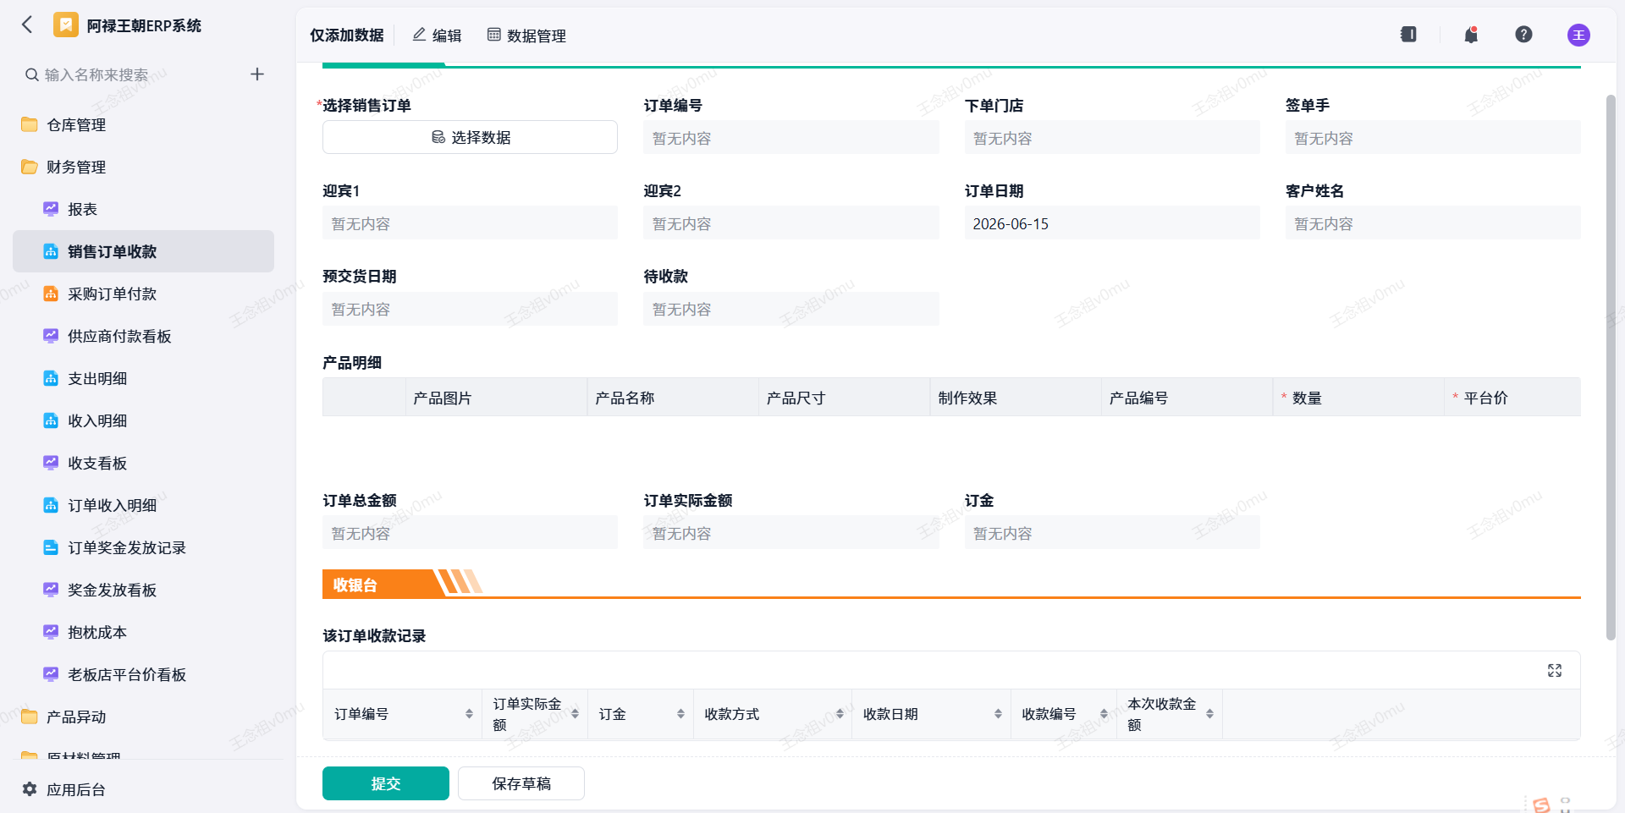This screenshot has width=1625, height=813.
Task: Click the vertical scrollbar on the form
Action: pos(1611,368)
